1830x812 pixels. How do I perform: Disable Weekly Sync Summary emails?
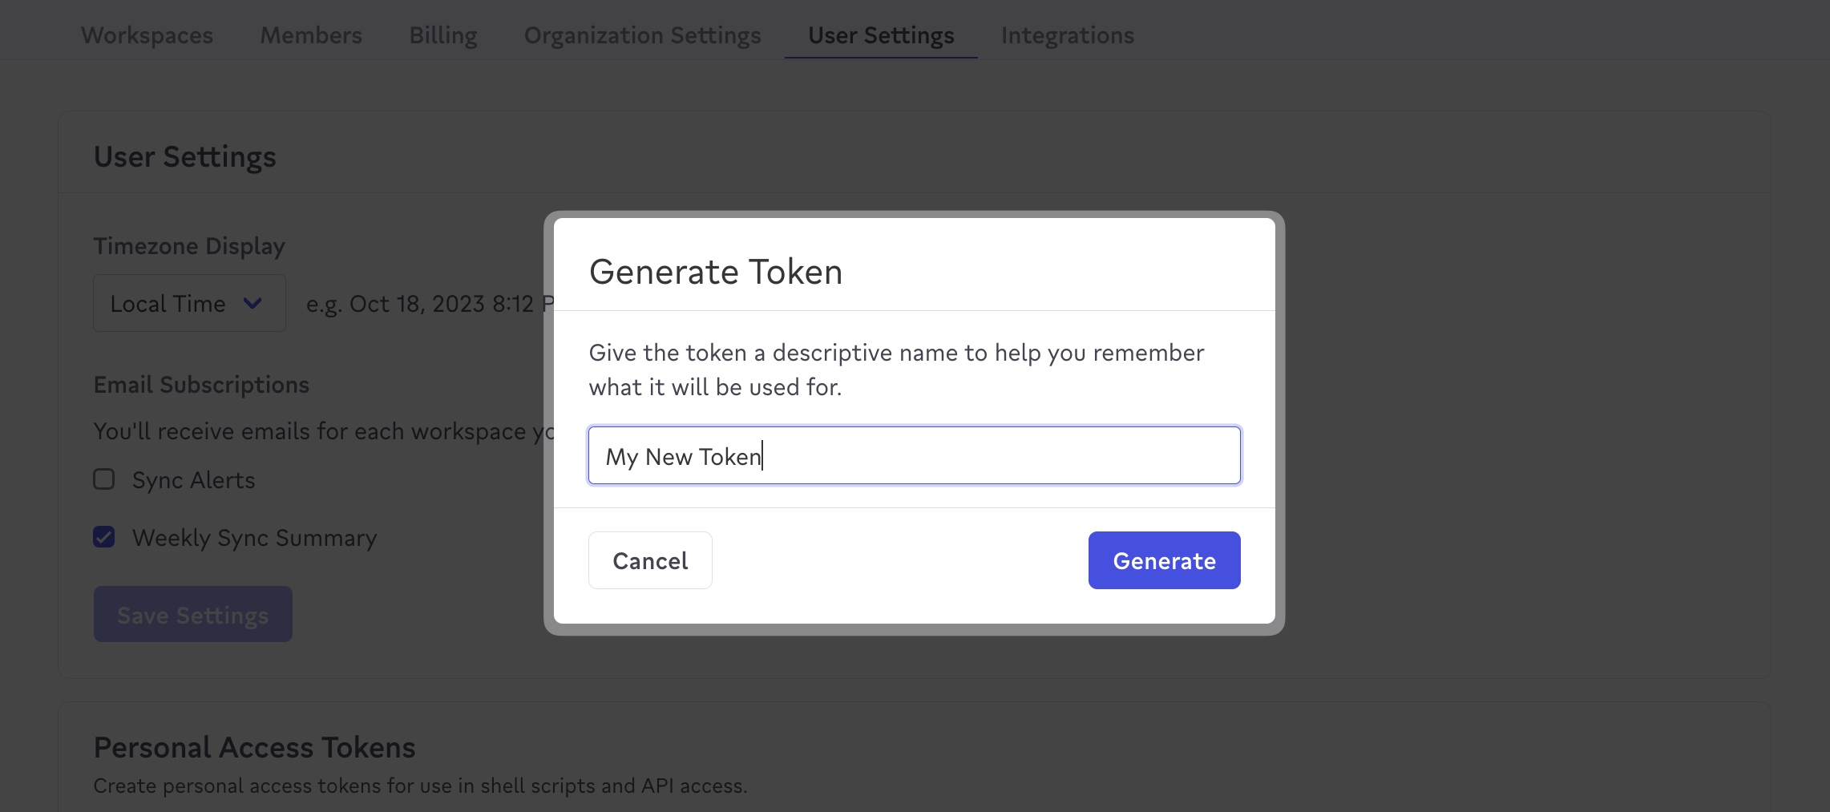103,536
